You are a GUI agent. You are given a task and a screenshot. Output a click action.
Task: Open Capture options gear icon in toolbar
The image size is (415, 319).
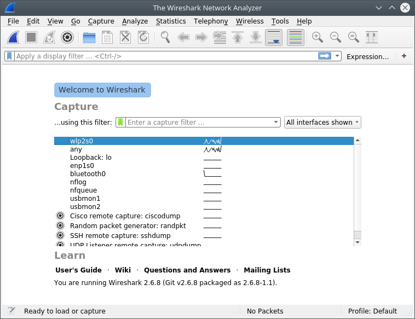tap(67, 37)
